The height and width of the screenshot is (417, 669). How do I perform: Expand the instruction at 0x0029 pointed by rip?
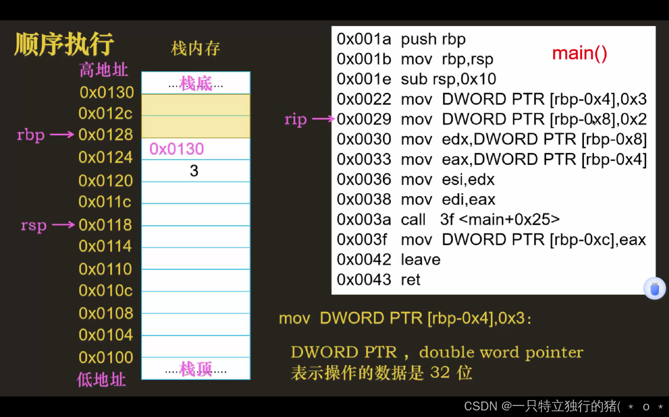click(491, 119)
